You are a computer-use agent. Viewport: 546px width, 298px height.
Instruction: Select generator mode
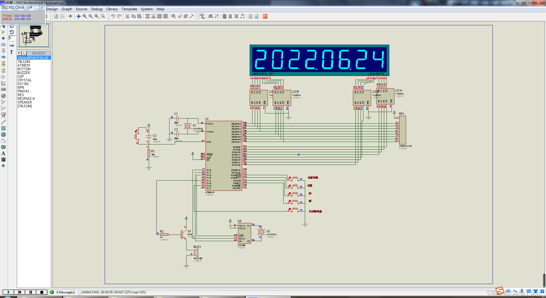pos(3,96)
